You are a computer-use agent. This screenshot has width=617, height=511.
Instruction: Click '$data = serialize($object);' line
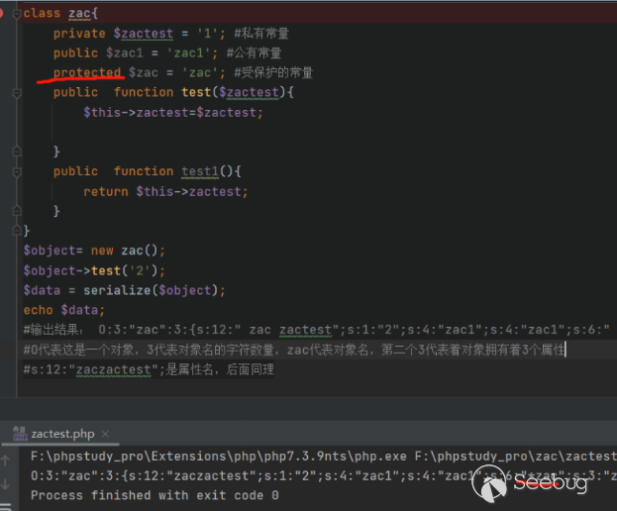[x=125, y=290]
